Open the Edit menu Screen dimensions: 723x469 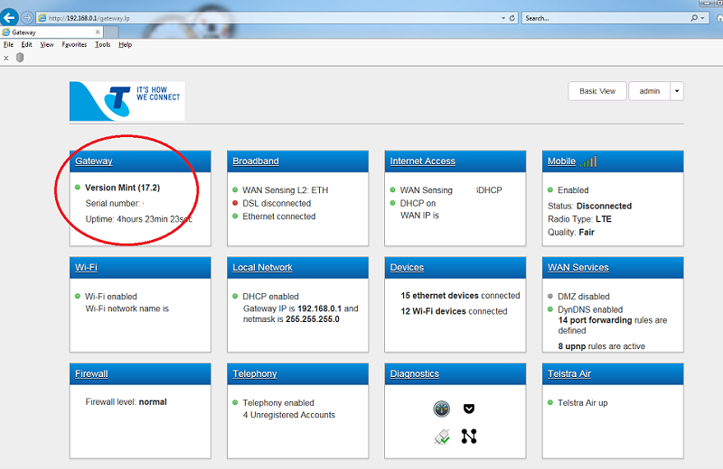coord(26,44)
